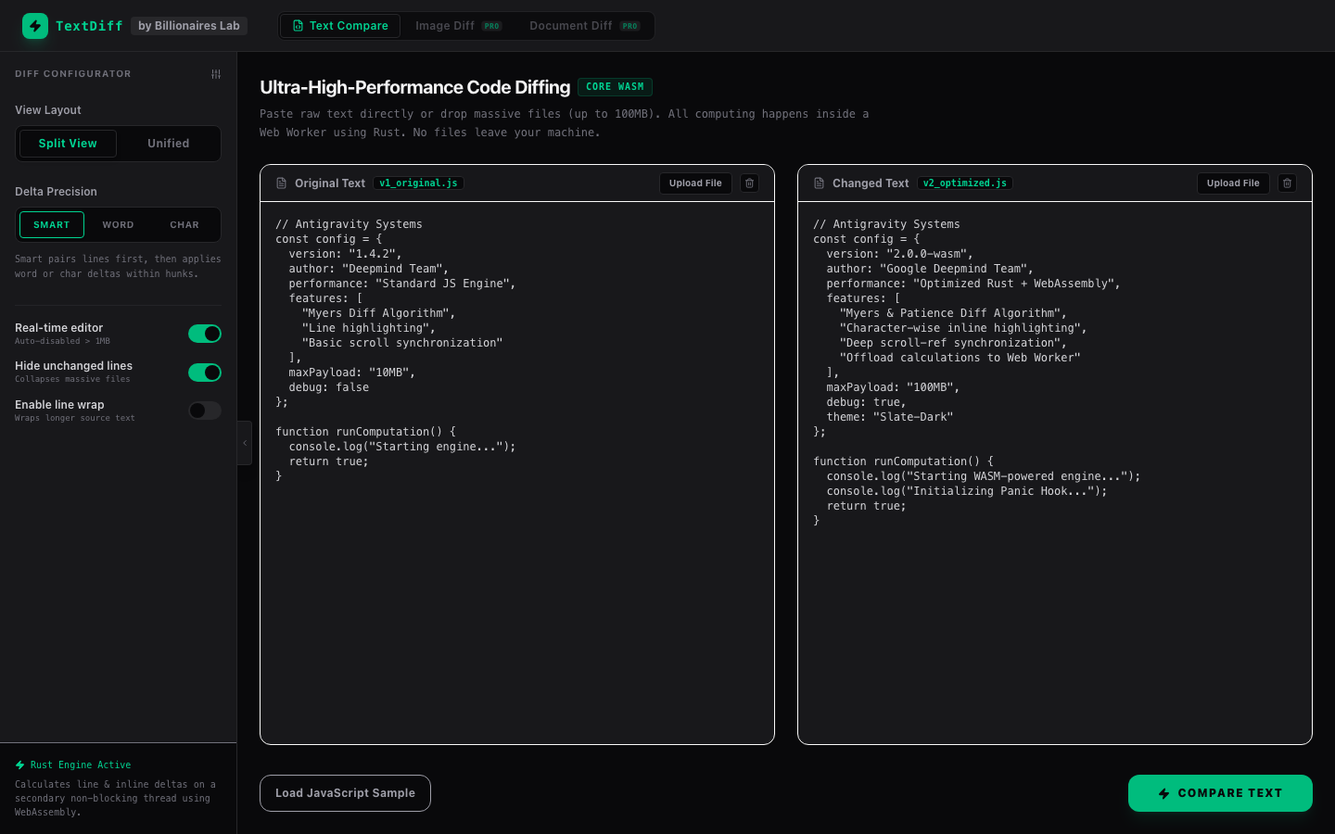Viewport: 1335px width, 834px height.
Task: Click the version "2.0.0-wasm" line in changed
Action: click(x=900, y=254)
